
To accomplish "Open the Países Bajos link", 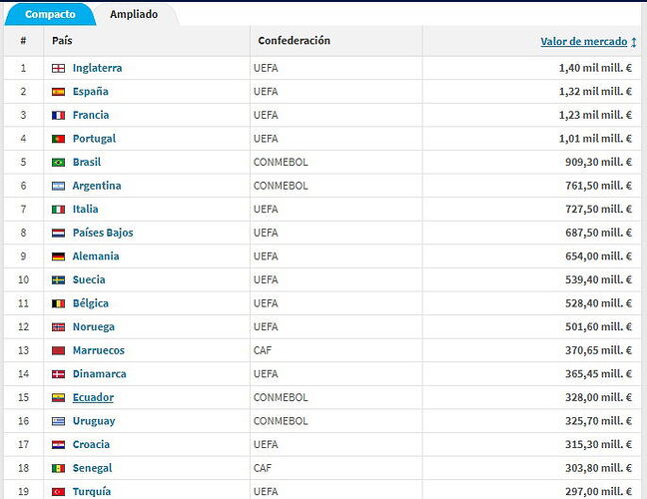I will (103, 233).
